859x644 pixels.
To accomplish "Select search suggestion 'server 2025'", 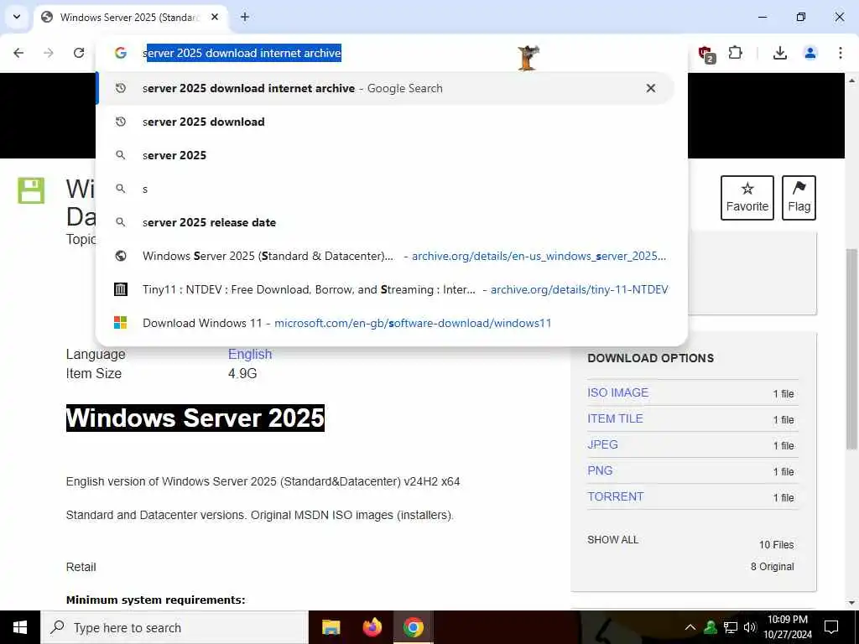I will point(385,155).
